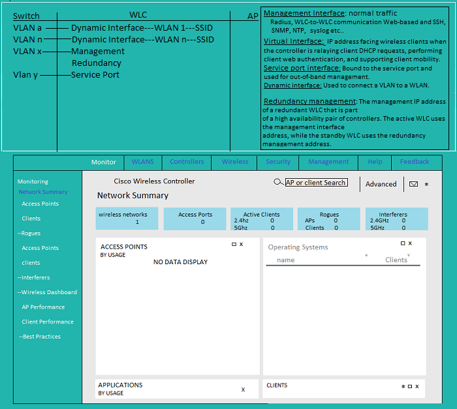Open the Help tab
Image resolution: width=457 pixels, height=409 pixels.
tap(375, 162)
